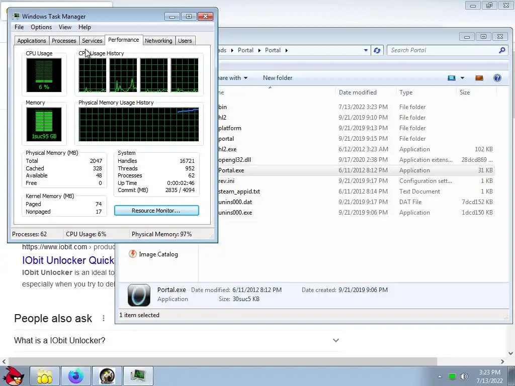515x386 pixels.
Task: Click Explorer window resize grip in status bar
Action: point(506,317)
